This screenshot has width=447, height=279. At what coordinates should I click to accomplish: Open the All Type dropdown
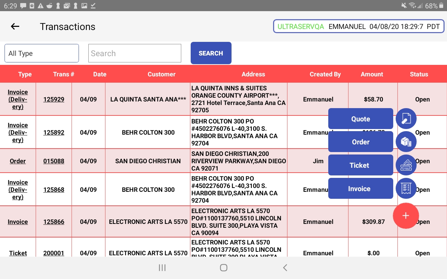[42, 53]
